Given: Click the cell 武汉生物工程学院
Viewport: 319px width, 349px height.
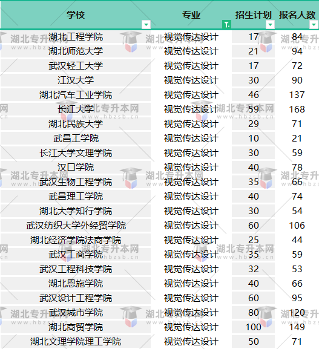Looking at the screenshot, I should point(76,182).
